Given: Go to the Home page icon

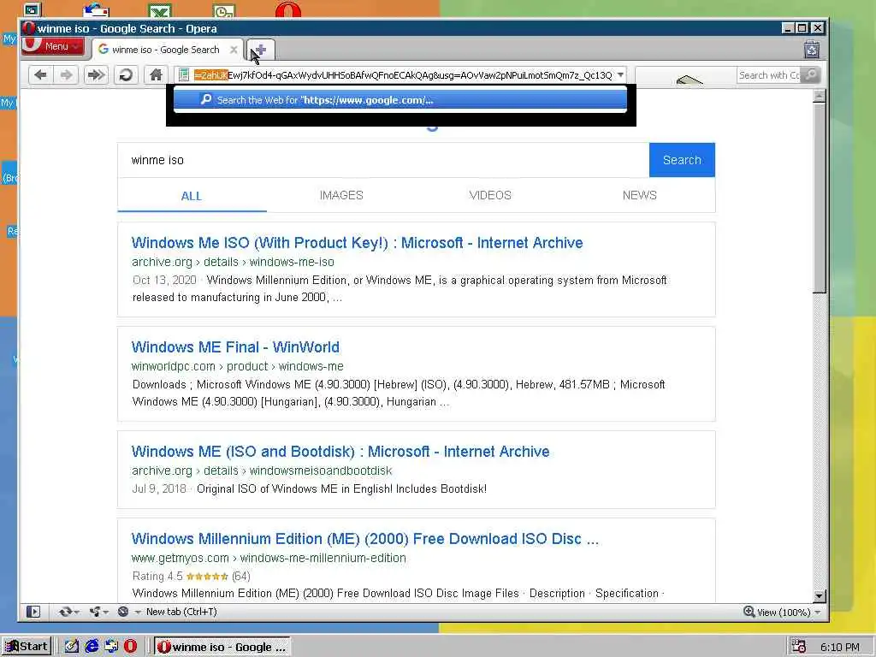Looking at the screenshot, I should pyautogui.click(x=156, y=75).
